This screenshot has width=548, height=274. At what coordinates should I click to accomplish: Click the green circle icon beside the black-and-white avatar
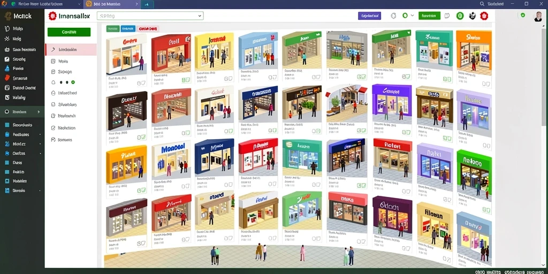click(x=460, y=16)
